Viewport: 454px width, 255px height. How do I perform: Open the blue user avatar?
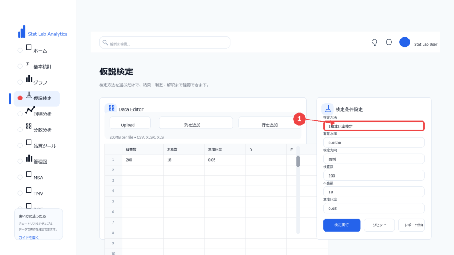[x=404, y=42]
